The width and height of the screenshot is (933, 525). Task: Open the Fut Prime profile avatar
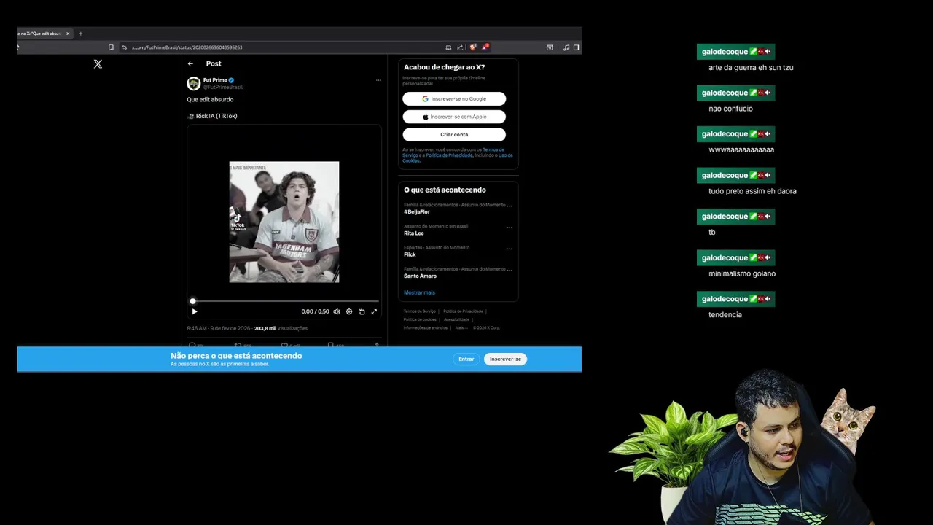tap(193, 83)
